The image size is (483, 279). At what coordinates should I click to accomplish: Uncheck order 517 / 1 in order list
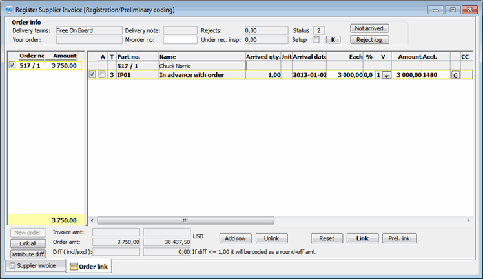tap(13, 65)
